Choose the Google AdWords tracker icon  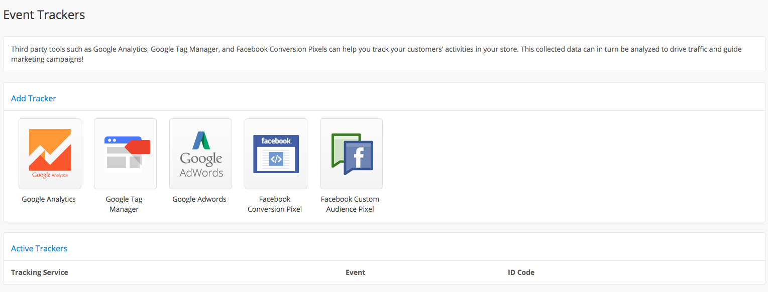[x=200, y=154]
